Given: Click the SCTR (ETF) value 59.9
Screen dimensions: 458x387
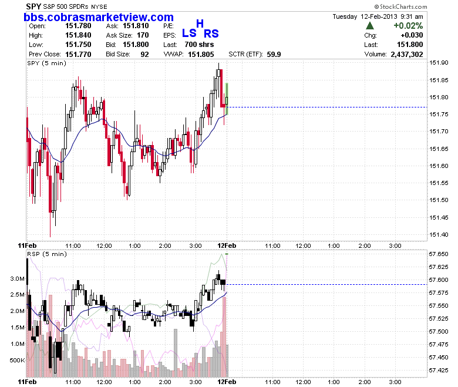Looking at the screenshot, I should [274, 55].
